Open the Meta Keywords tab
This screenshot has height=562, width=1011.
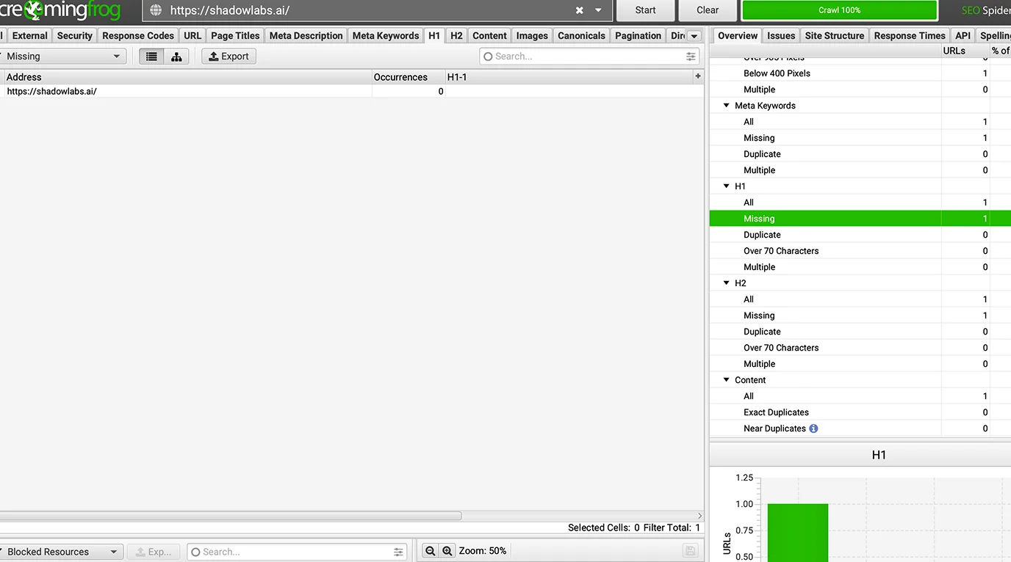click(385, 36)
